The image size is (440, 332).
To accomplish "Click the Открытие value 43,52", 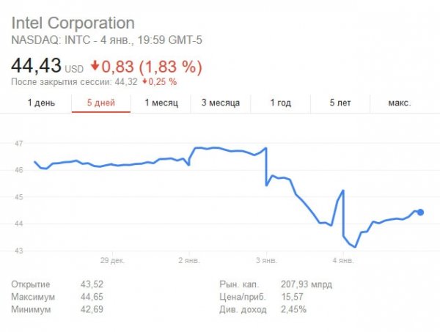I will (92, 284).
